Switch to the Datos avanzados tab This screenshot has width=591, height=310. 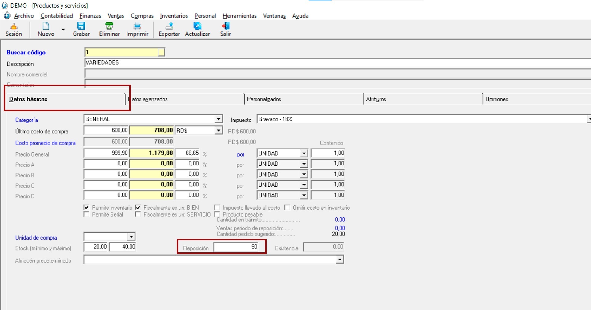[x=148, y=99]
